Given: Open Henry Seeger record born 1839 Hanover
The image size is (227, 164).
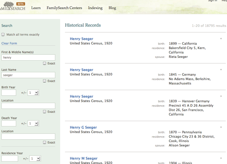Looking at the screenshot, I should pyautogui.click(x=82, y=96).
